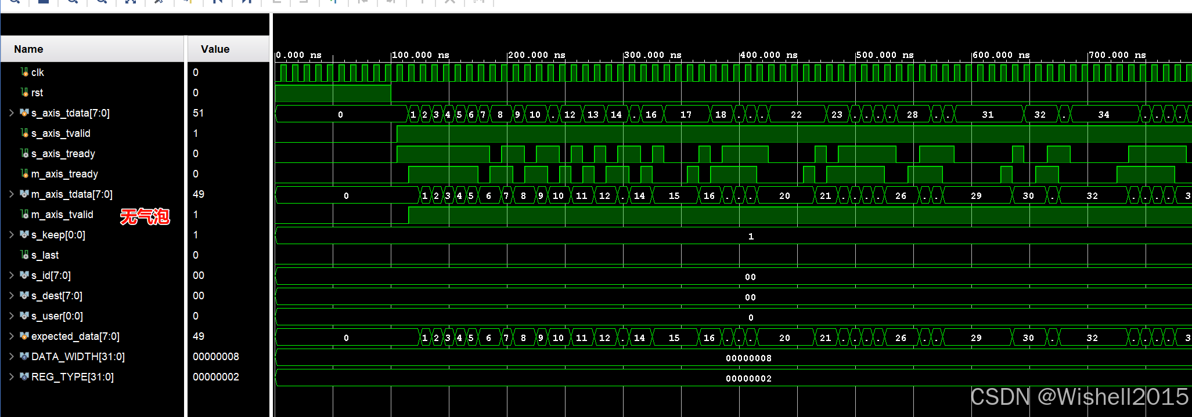Expand the s_keep[0:0] bus
1192x417 pixels.
[x=11, y=234]
